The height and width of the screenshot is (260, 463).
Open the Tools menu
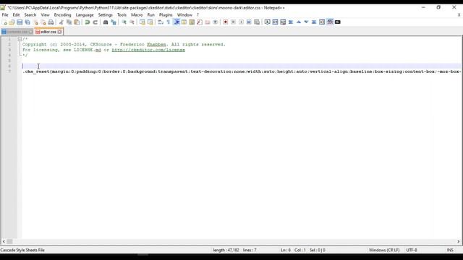pos(122,14)
